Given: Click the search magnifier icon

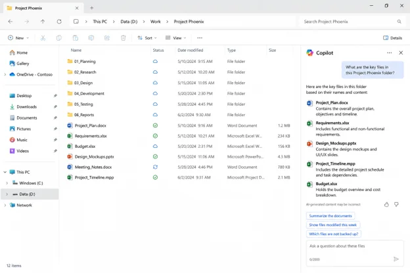Looking at the screenshot, I should [399, 22].
